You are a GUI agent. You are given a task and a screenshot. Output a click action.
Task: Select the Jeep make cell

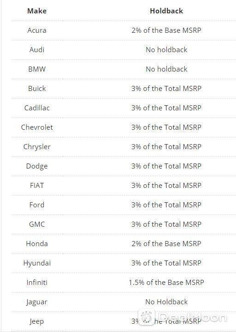[x=37, y=321]
